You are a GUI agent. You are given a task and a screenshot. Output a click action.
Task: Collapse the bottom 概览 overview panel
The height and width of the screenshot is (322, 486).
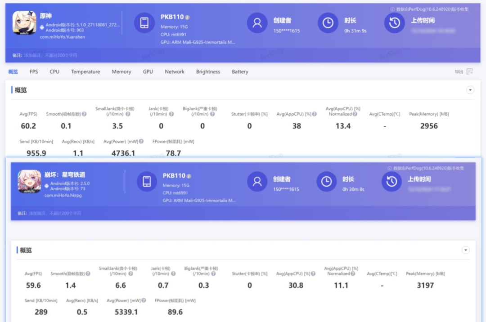tap(466, 250)
